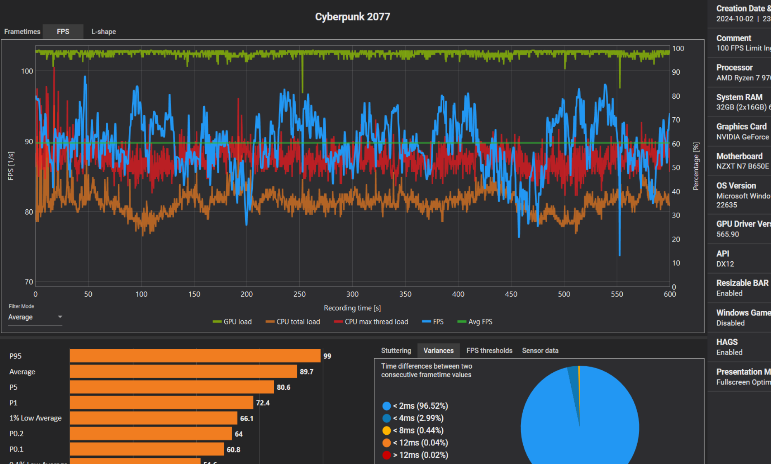This screenshot has height=464, width=771.
Task: Click the P0.1 bar showing 60.8
Action: pyautogui.click(x=147, y=449)
